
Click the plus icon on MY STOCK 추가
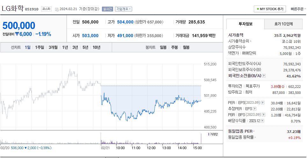tap(258, 9)
